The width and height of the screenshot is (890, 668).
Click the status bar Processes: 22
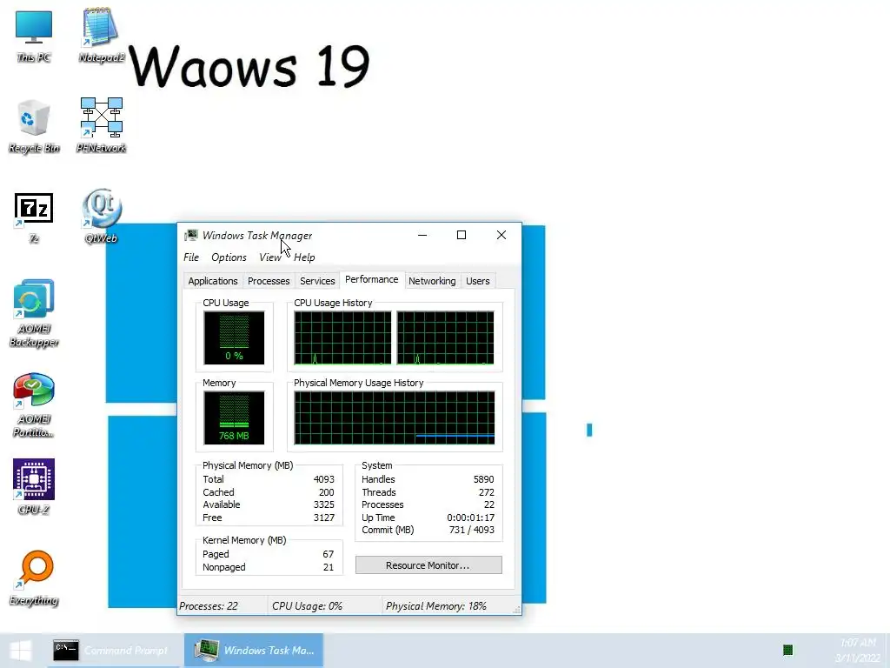click(x=209, y=606)
